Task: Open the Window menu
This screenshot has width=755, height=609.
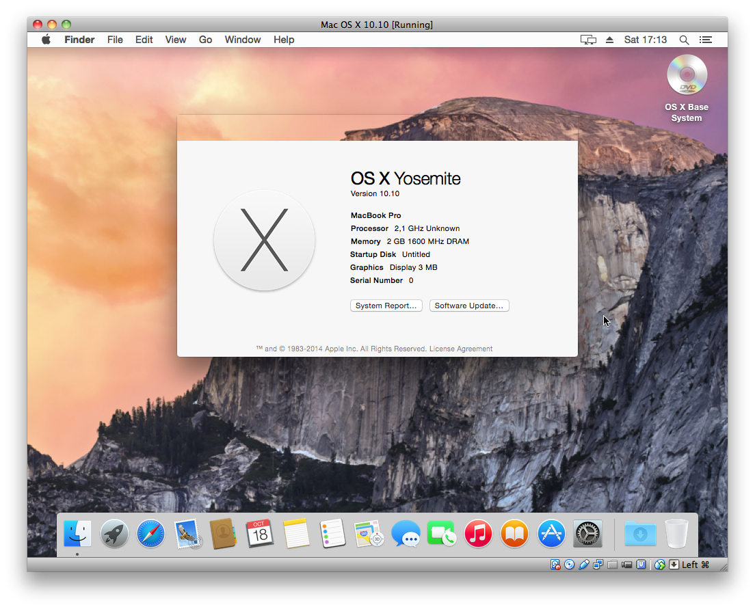Action: pos(243,40)
